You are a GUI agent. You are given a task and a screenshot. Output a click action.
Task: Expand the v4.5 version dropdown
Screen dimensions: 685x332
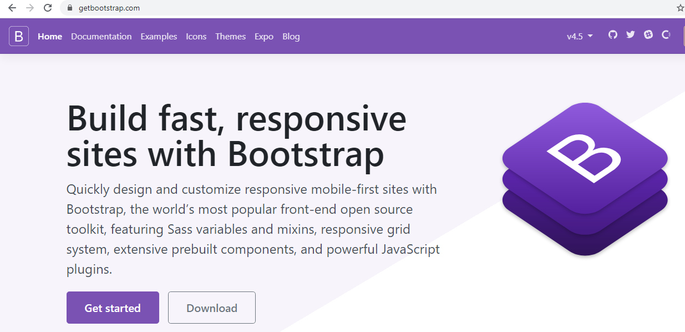[x=580, y=36]
